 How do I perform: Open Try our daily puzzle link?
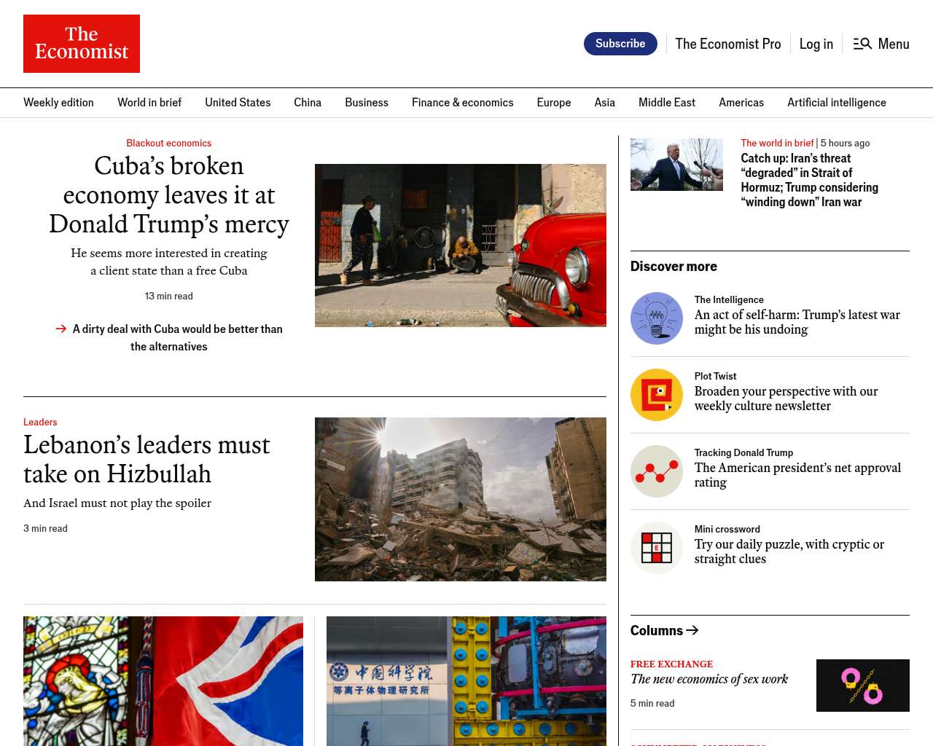click(x=789, y=551)
